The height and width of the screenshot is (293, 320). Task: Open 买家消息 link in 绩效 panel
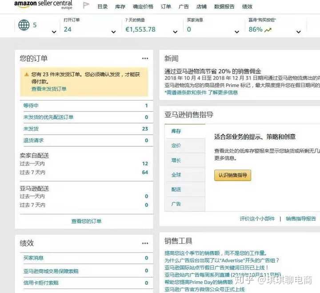tap(33, 258)
